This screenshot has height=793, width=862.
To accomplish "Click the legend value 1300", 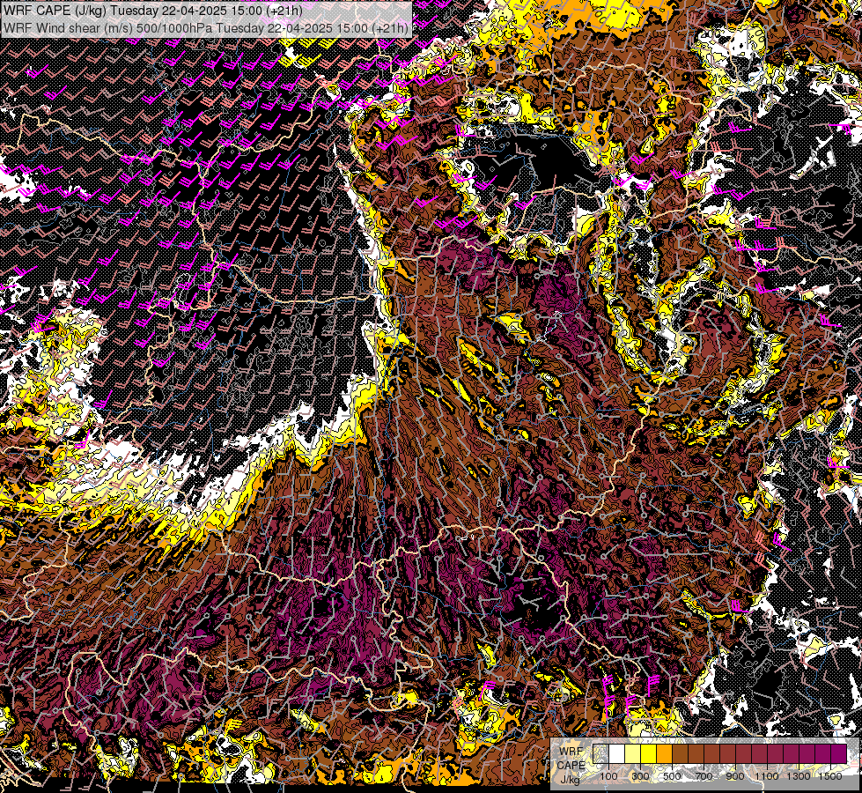I will click(x=799, y=776).
